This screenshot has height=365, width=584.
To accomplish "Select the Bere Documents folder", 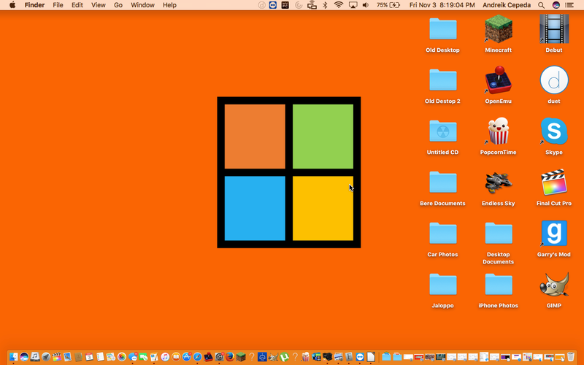I will 443,182.
